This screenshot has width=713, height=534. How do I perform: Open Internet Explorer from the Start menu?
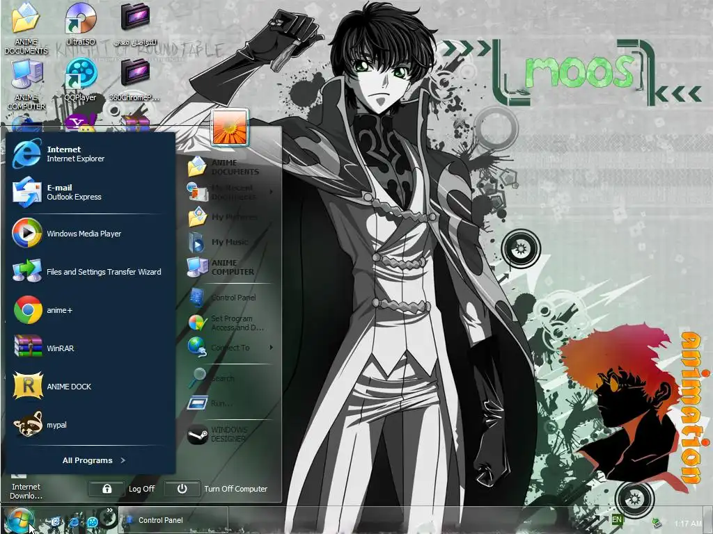coord(90,154)
